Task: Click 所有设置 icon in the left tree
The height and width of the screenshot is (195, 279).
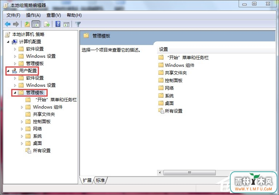Action: (28, 151)
